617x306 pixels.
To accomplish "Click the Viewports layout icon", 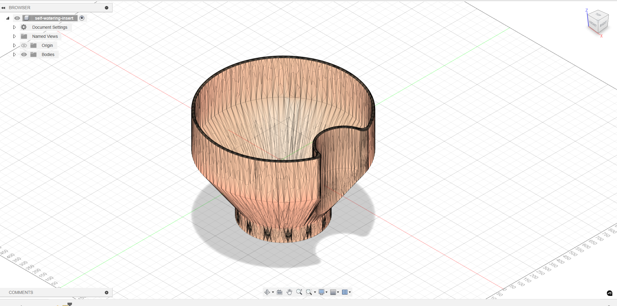I will (344, 292).
